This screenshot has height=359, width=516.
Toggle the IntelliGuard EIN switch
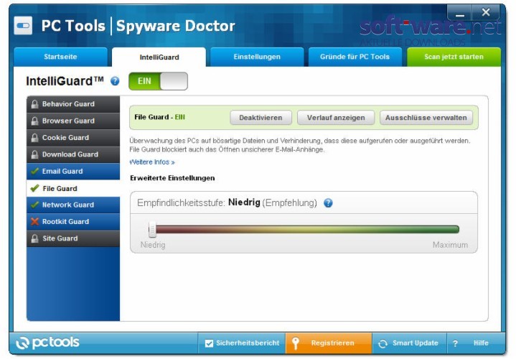coord(158,81)
